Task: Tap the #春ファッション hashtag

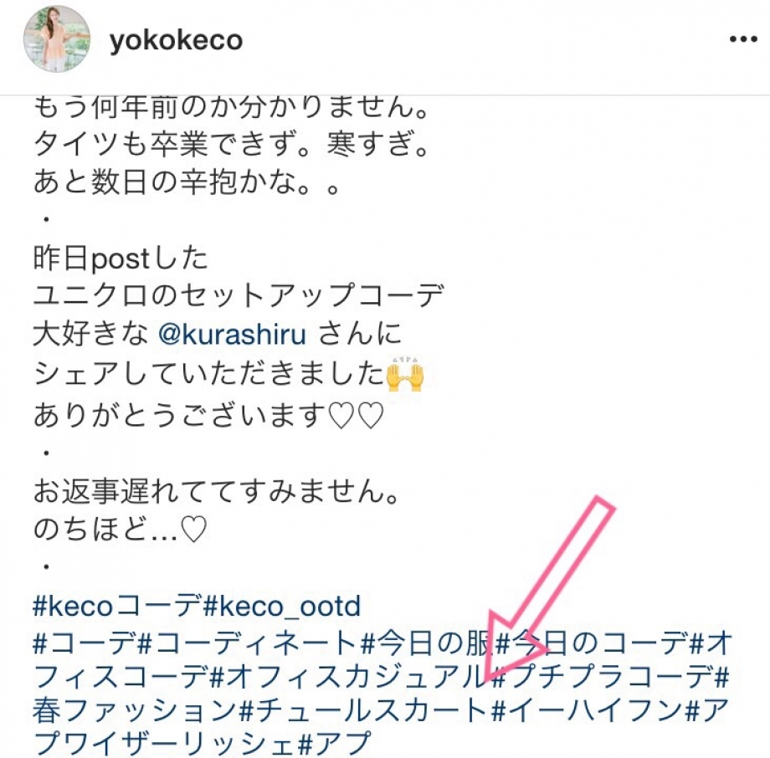Action: pyautogui.click(x=136, y=709)
